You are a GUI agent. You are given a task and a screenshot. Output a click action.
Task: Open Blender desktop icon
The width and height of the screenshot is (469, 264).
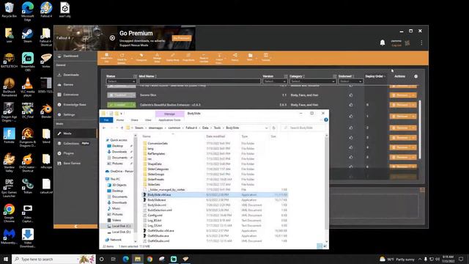[46, 111]
